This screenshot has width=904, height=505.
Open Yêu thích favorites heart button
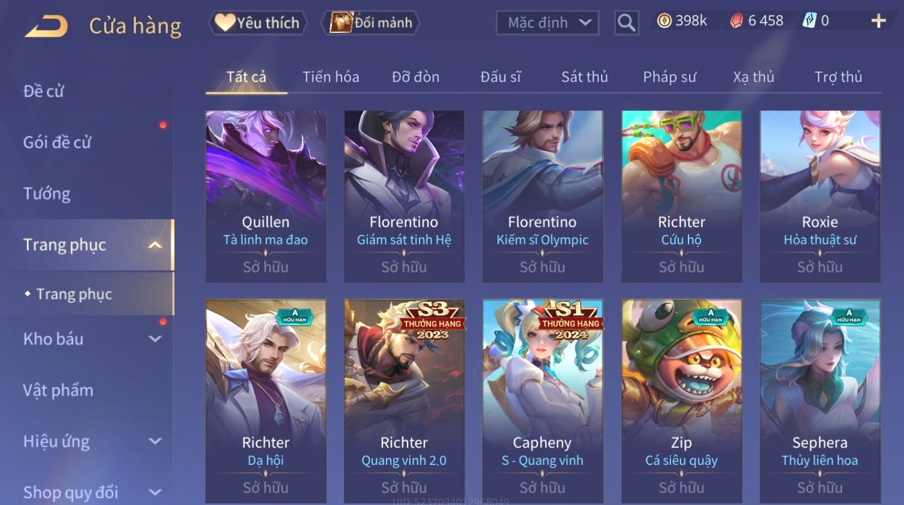[x=258, y=23]
